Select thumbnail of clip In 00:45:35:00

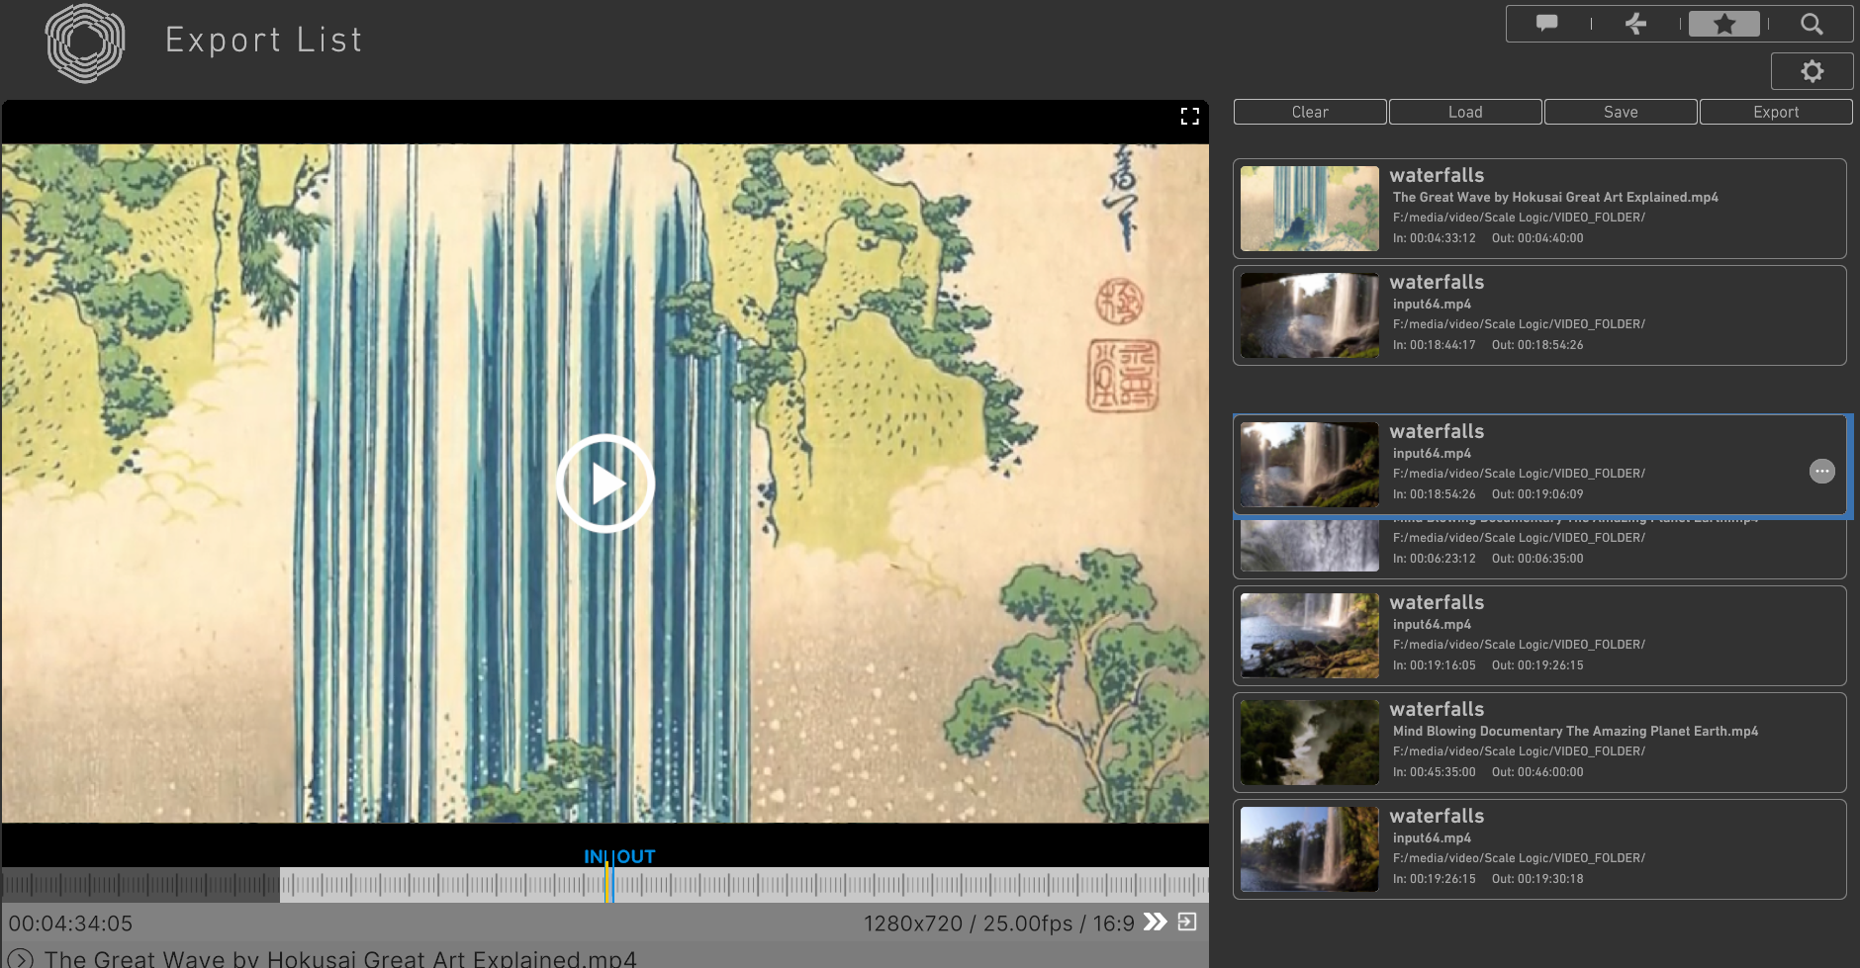coord(1310,743)
